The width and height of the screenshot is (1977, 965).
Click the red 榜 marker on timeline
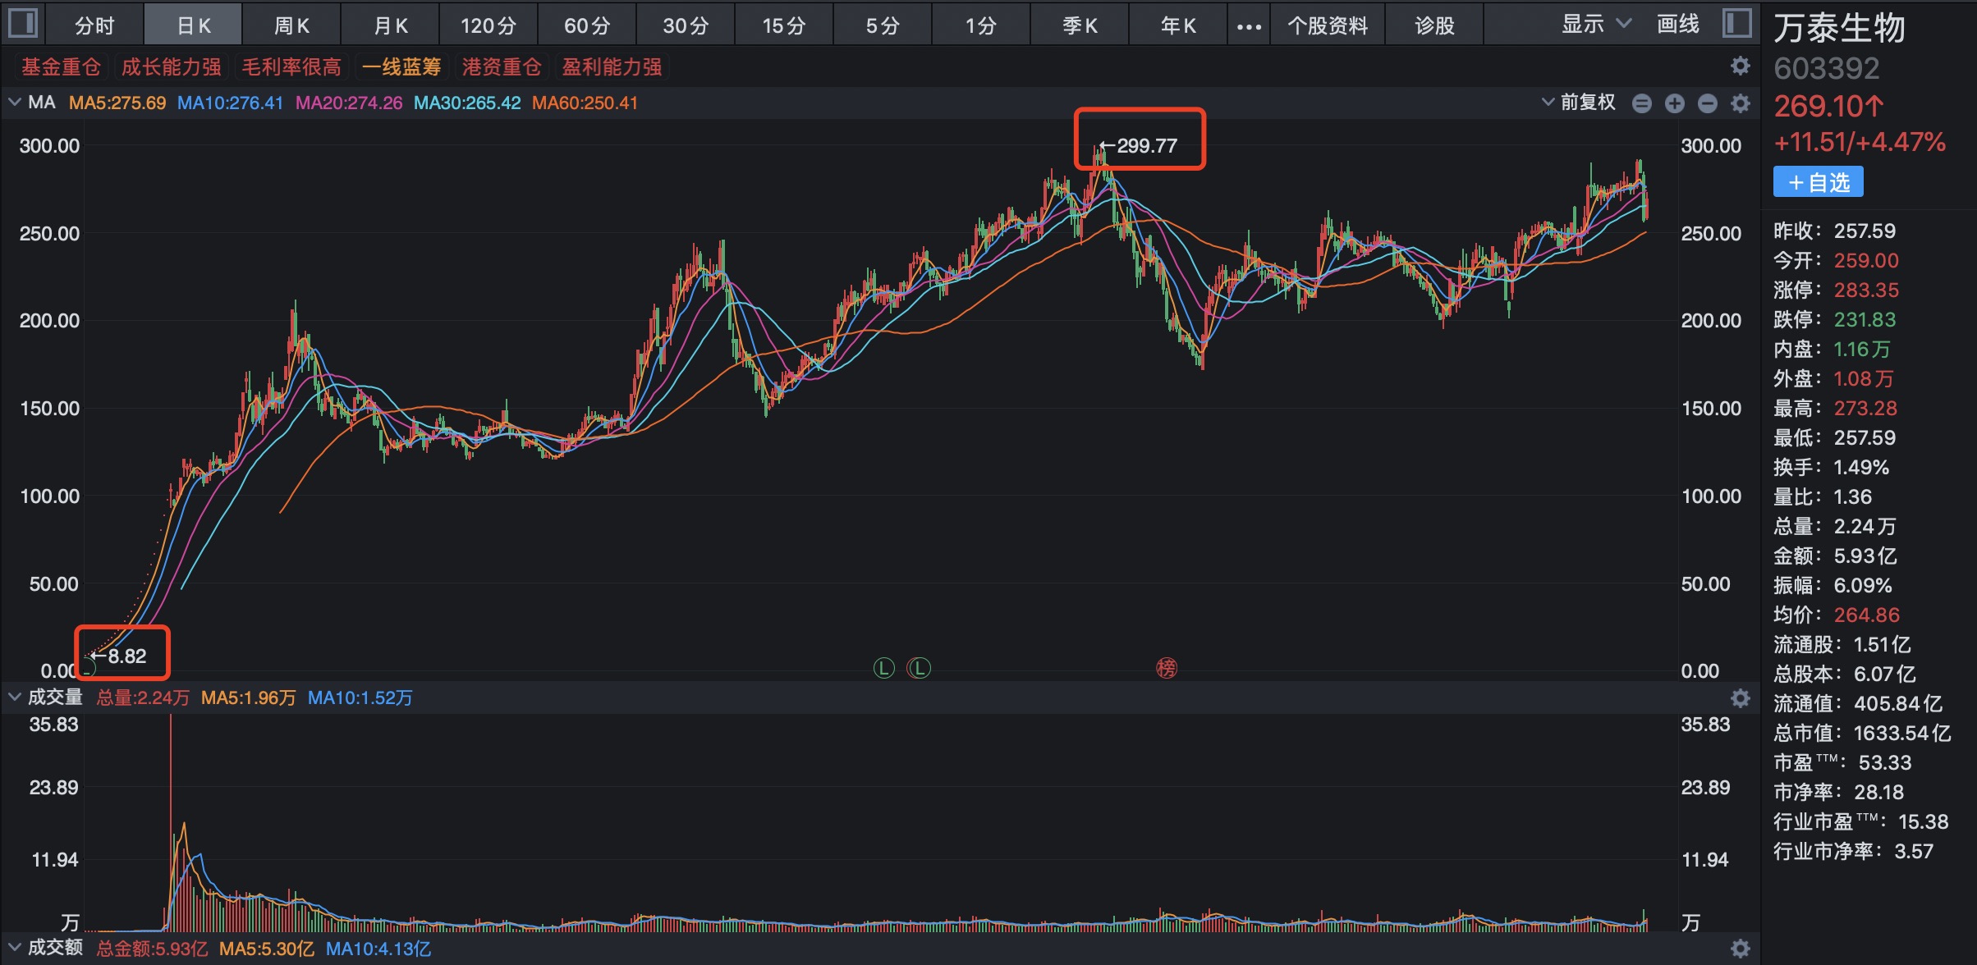(1166, 668)
